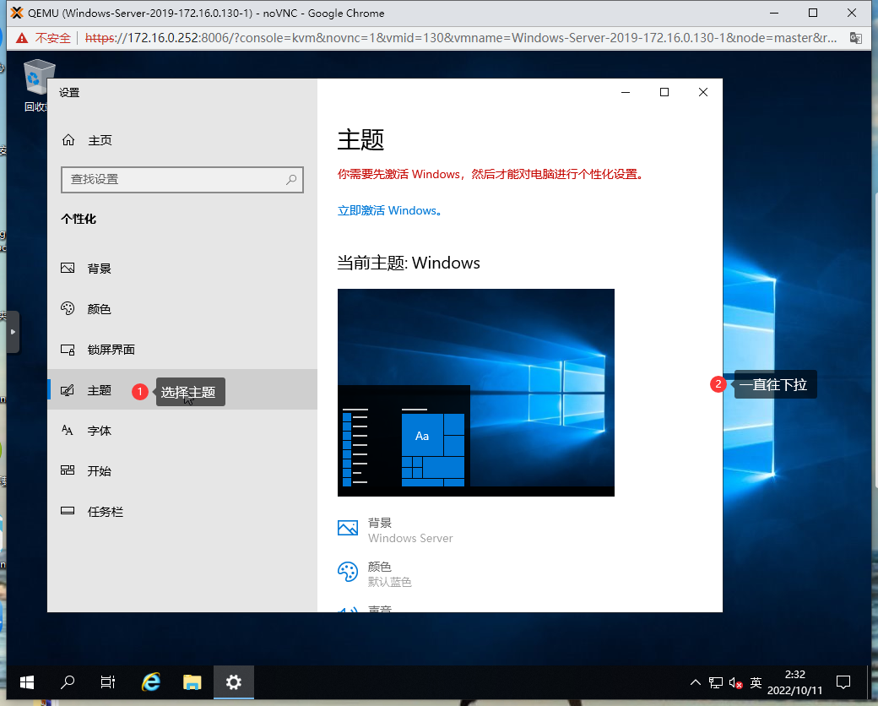Open the Action Center notification icon

pyautogui.click(x=843, y=682)
